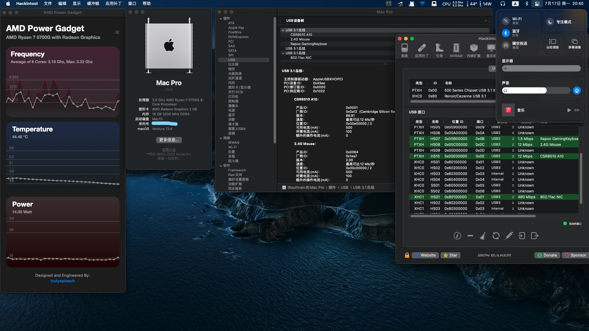Open the 应用补丁 menu in the menu bar
This screenshot has width=589, height=331.
pyautogui.click(x=114, y=4)
